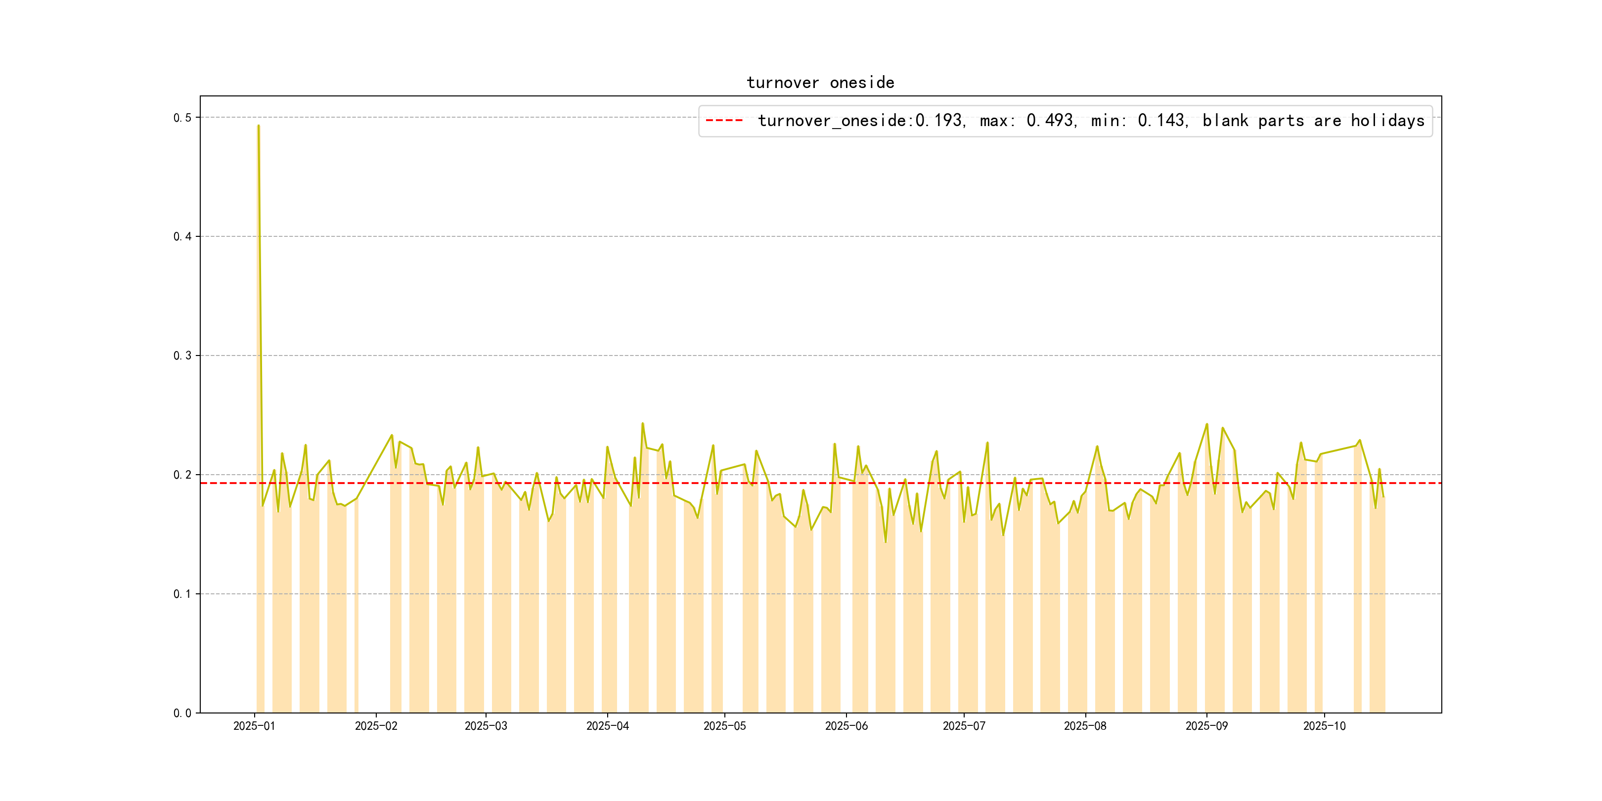Click the 2025-10 x-axis label
Image resolution: width=1602 pixels, height=801 pixels.
coord(1324,726)
